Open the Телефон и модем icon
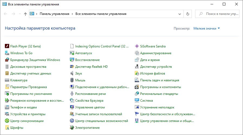243x135 pixels. click(x=7, y=107)
